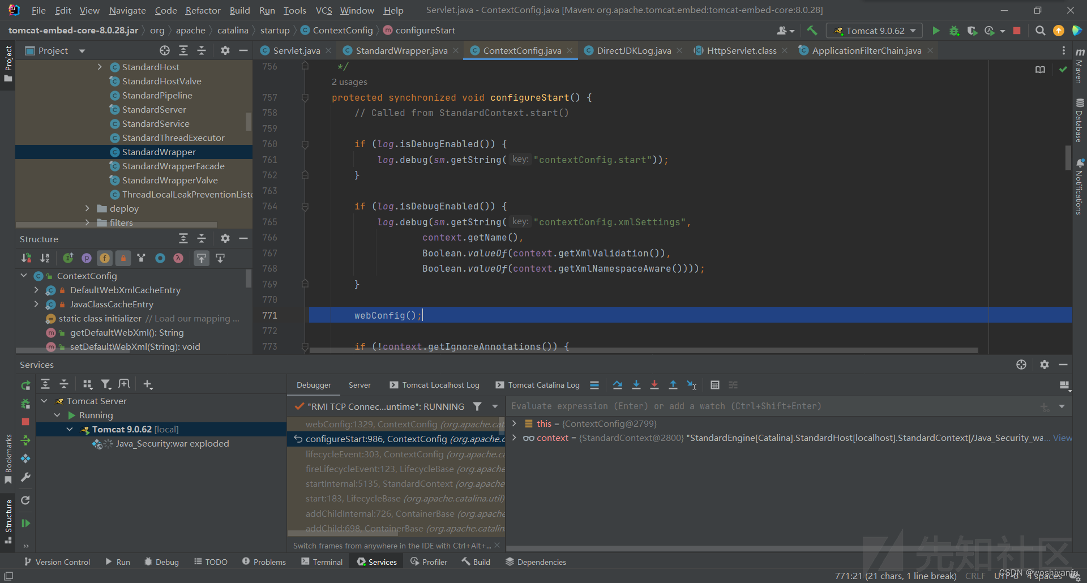Open Project panel gear options

(225, 50)
